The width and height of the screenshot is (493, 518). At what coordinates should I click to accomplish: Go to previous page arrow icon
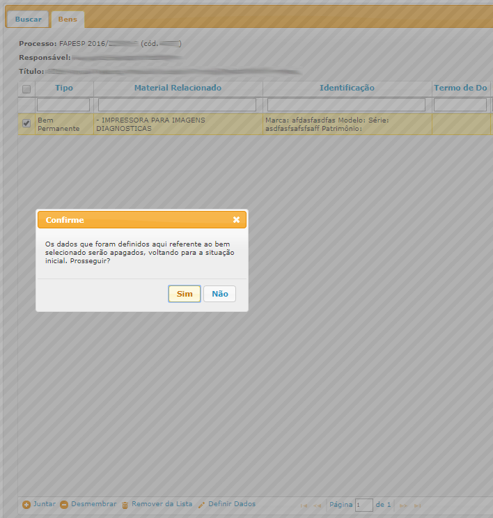[318, 505]
